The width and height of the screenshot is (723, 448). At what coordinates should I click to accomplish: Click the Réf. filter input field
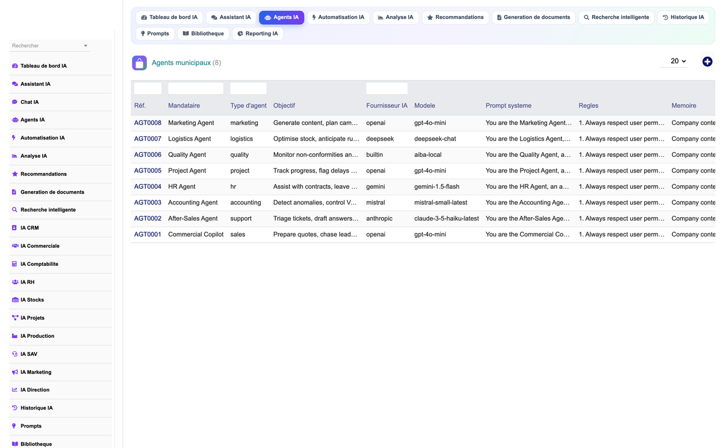click(148, 89)
